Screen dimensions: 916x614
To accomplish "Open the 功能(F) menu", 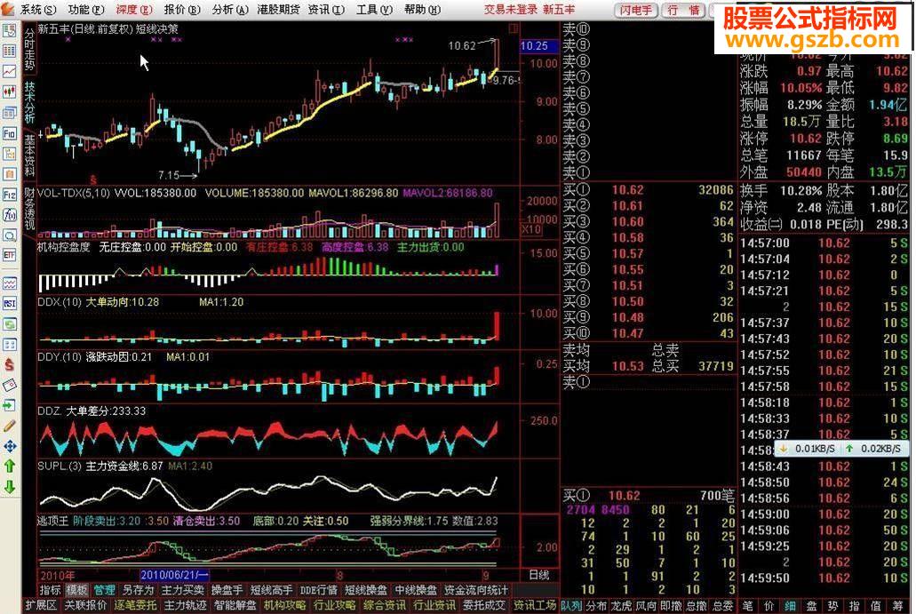I will tap(86, 10).
